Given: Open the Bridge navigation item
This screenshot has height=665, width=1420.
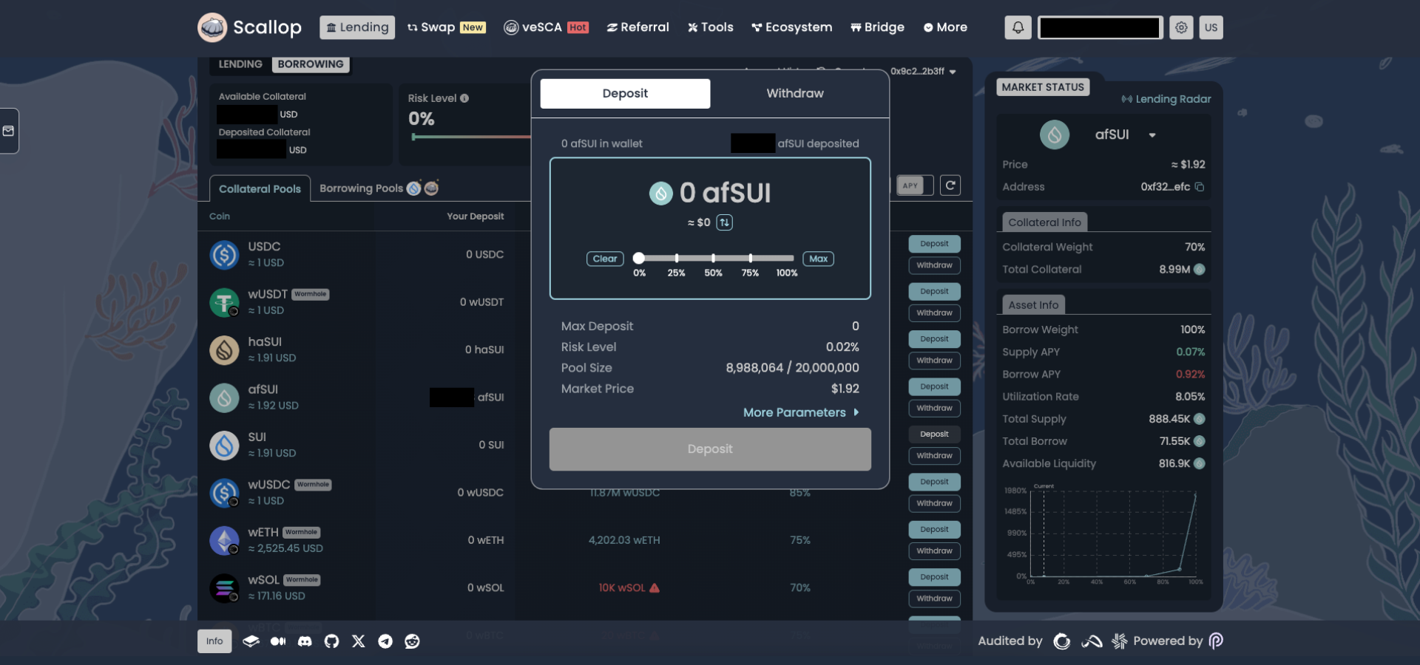Looking at the screenshot, I should point(877,27).
